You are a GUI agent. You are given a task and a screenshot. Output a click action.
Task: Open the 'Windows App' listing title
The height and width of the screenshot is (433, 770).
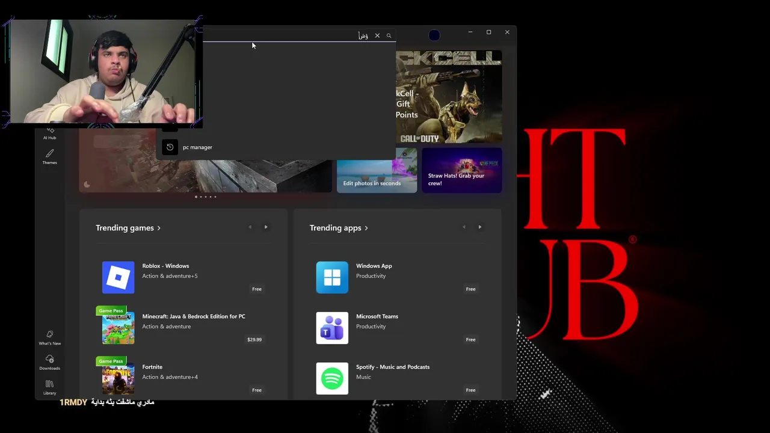374,266
